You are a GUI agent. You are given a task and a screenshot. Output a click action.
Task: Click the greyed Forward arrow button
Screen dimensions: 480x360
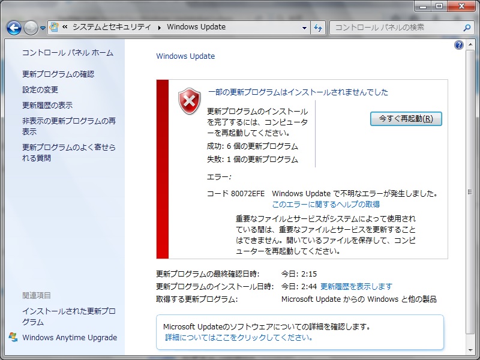[31, 28]
